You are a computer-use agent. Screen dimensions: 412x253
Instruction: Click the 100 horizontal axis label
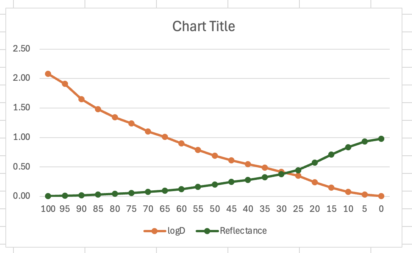pyautogui.click(x=48, y=209)
